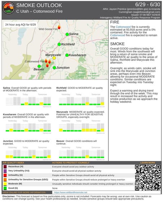
Task: Click the 'Capitol Reef National Park' map label
Action: tap(93, 76)
